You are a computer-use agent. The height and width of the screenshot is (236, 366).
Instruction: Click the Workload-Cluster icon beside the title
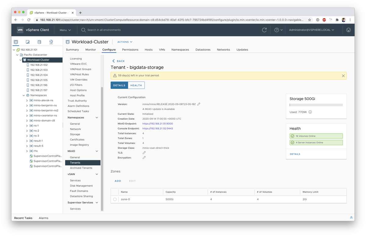click(x=68, y=42)
